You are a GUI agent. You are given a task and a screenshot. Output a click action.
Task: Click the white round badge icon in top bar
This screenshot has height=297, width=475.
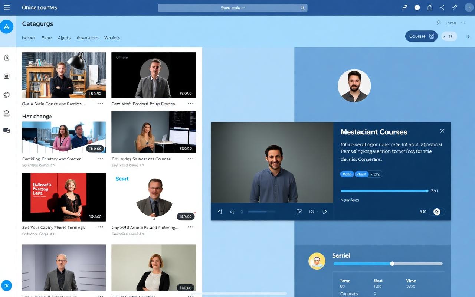(417, 7)
